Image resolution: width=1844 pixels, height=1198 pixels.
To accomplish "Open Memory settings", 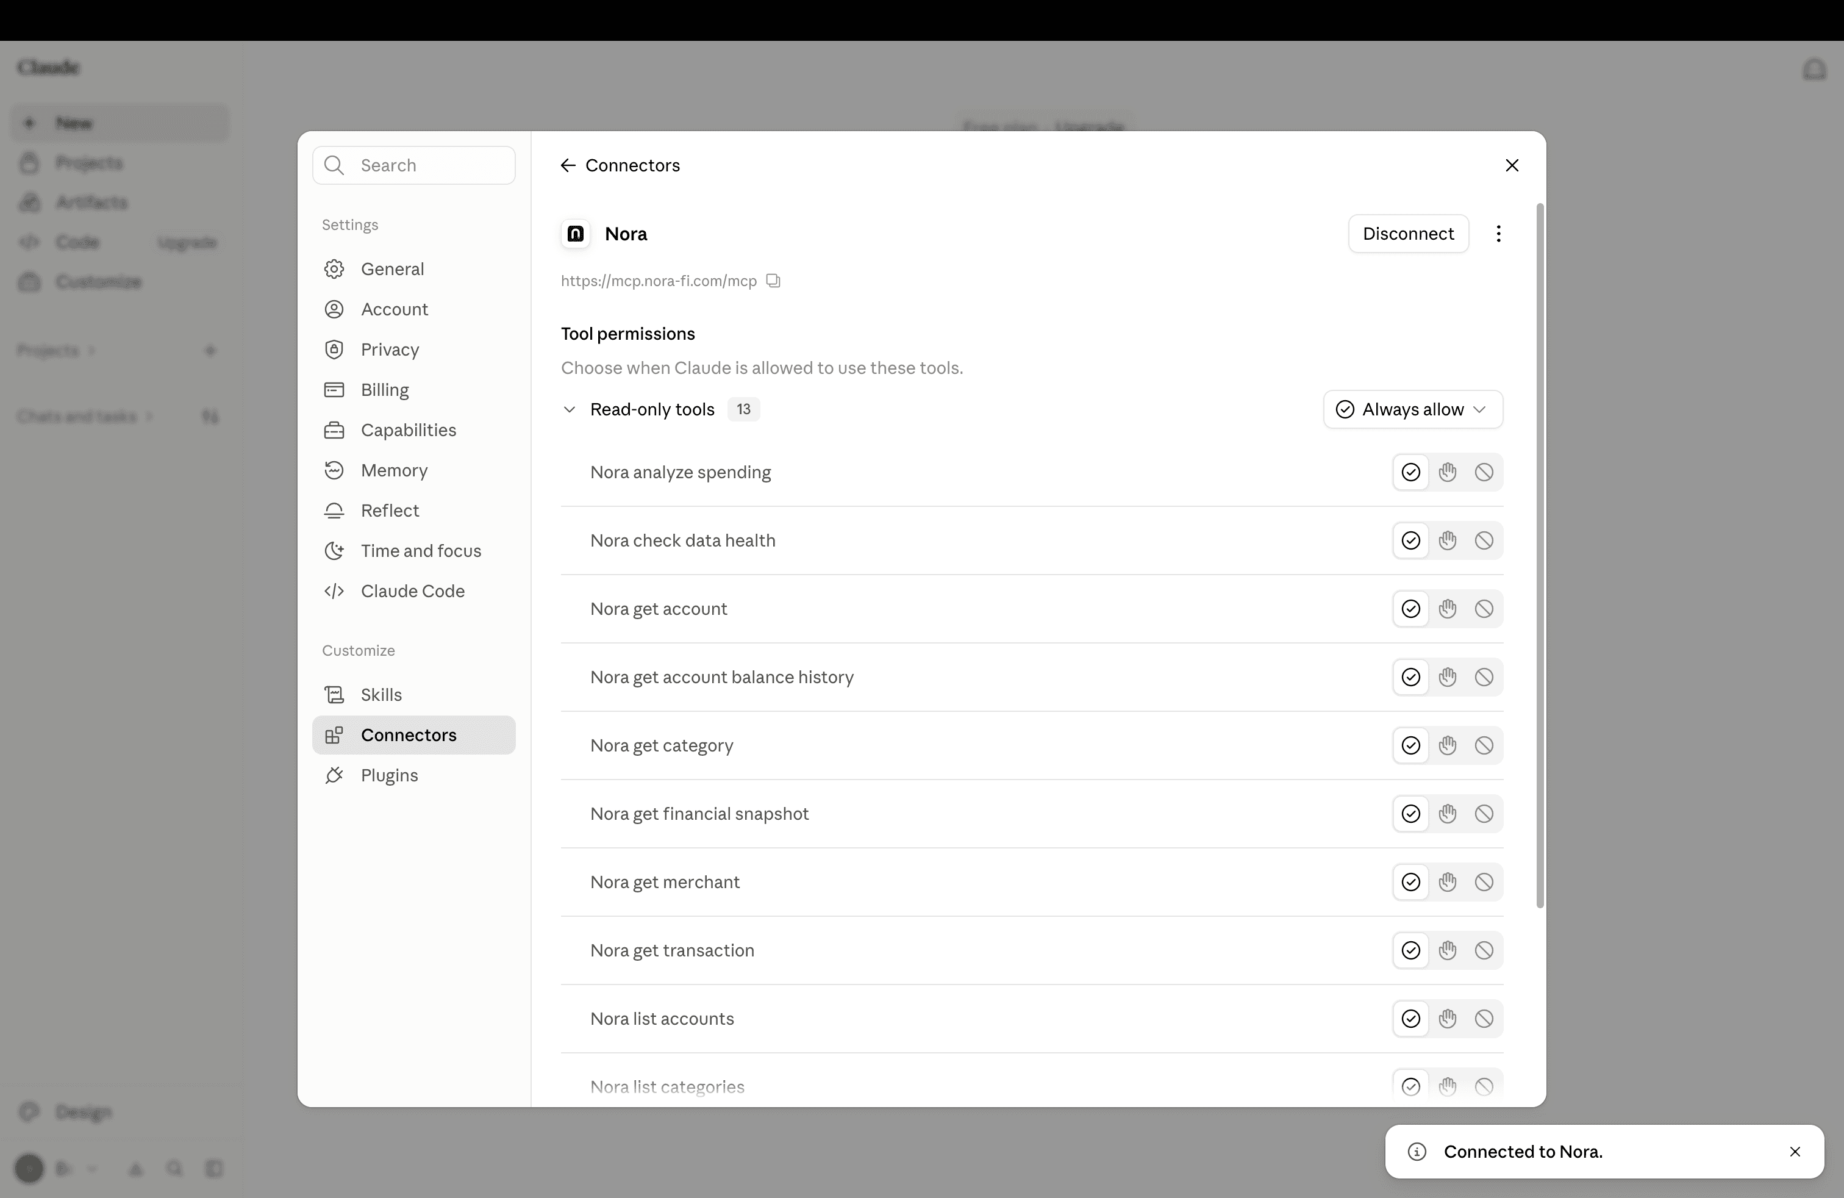I will pos(413,470).
